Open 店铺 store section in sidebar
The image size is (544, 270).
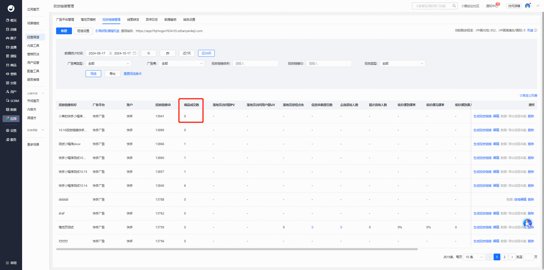pyautogui.click(x=11, y=29)
